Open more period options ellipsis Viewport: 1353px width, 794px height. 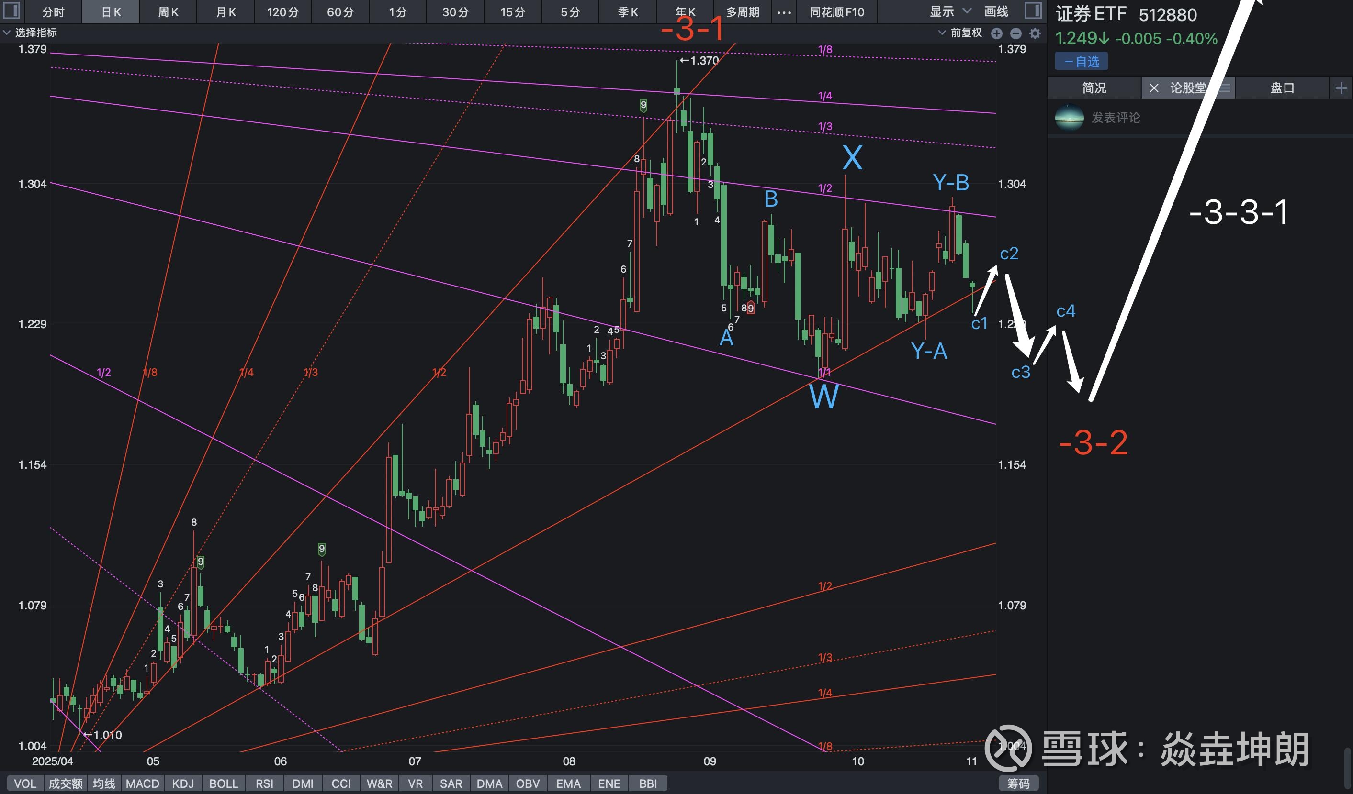pos(784,12)
